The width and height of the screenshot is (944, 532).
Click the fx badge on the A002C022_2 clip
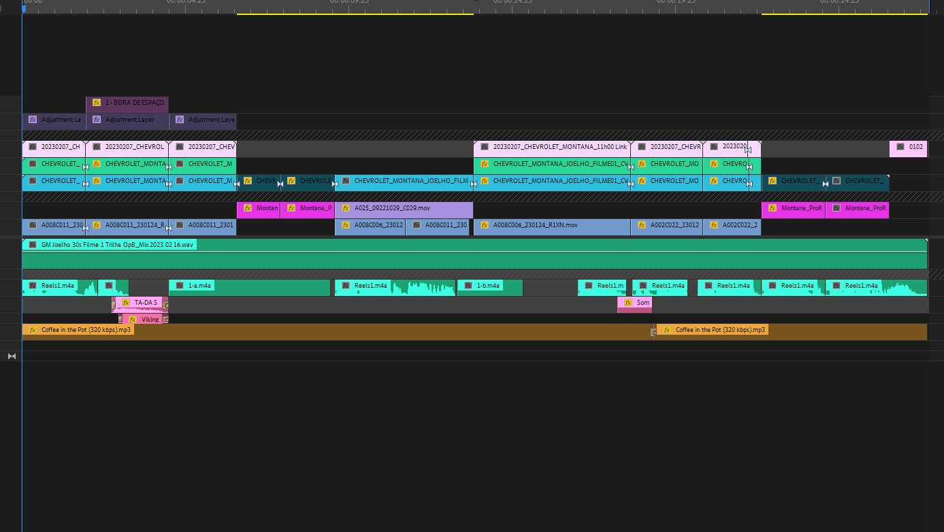tap(714, 225)
